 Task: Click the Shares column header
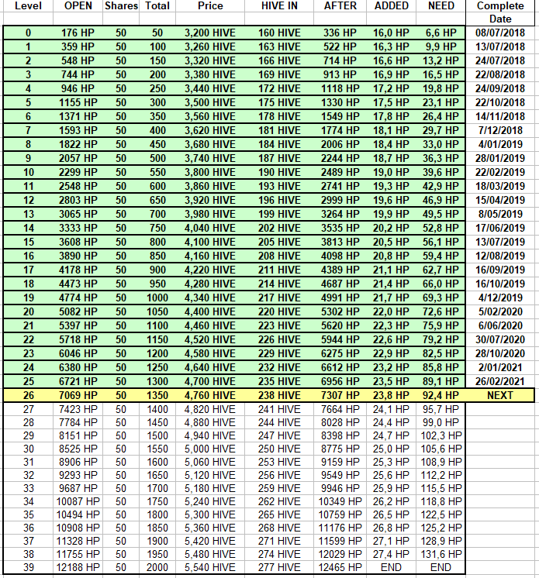pos(121,6)
